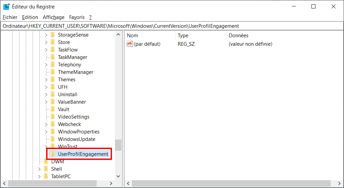The image size is (344, 188).
Task: Click the VideoSettings folder icon
Action: pos(53,117)
